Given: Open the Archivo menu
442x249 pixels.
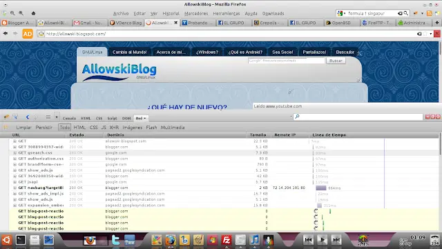Looking at the screenshot, I should (121, 13).
